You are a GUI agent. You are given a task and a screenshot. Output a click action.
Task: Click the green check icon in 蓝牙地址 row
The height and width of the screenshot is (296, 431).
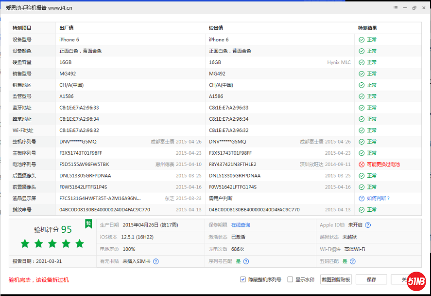[362, 108]
